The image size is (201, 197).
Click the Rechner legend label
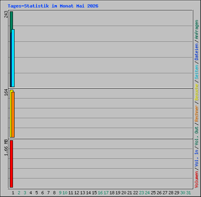coord(197,113)
